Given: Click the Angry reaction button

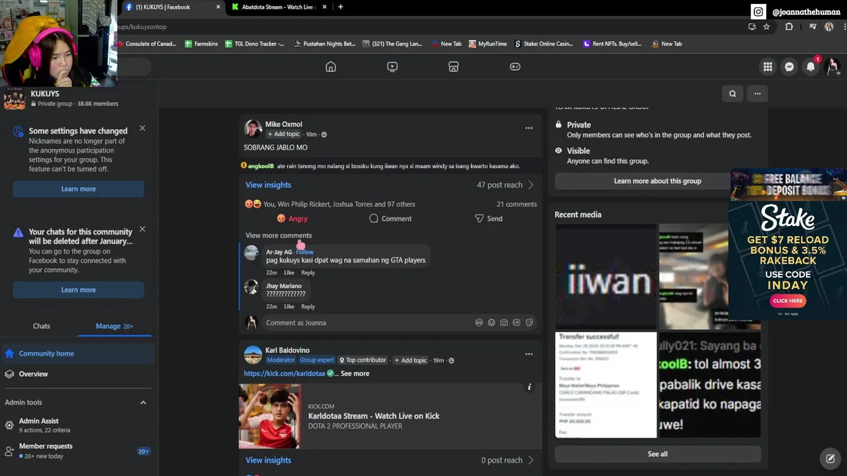Looking at the screenshot, I should [292, 219].
